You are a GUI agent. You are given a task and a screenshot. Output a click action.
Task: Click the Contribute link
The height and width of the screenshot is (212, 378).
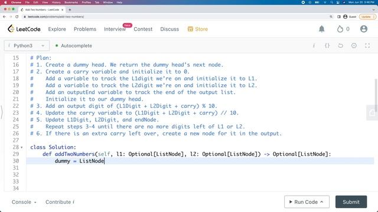[x=60, y=202]
